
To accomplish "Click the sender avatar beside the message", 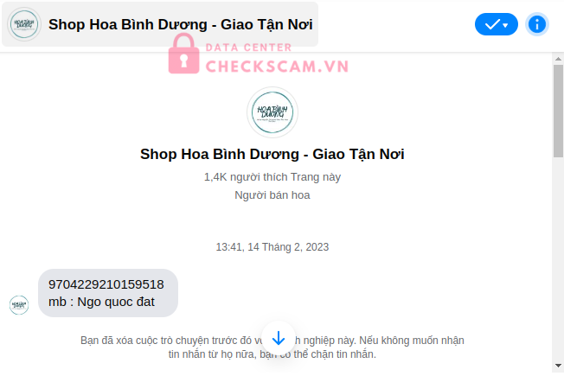I will 19,305.
